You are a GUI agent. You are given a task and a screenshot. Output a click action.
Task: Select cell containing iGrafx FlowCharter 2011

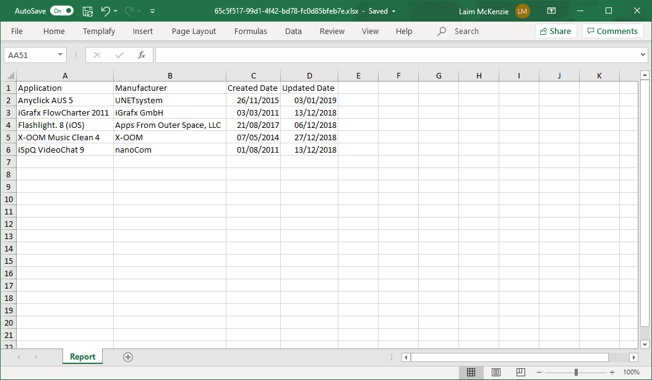pos(64,112)
